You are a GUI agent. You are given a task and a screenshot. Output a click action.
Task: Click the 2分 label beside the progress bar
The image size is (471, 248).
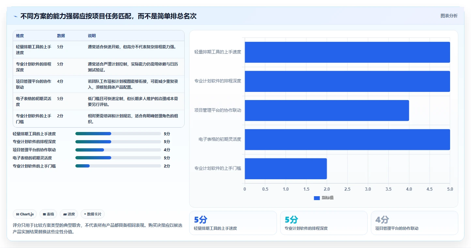(x=167, y=166)
